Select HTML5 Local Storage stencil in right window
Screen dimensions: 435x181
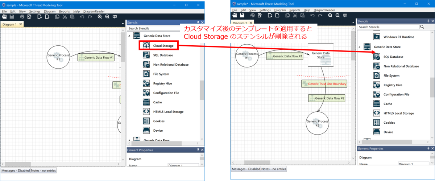(394, 113)
